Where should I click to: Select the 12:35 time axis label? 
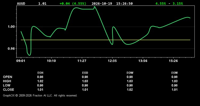[112, 61]
